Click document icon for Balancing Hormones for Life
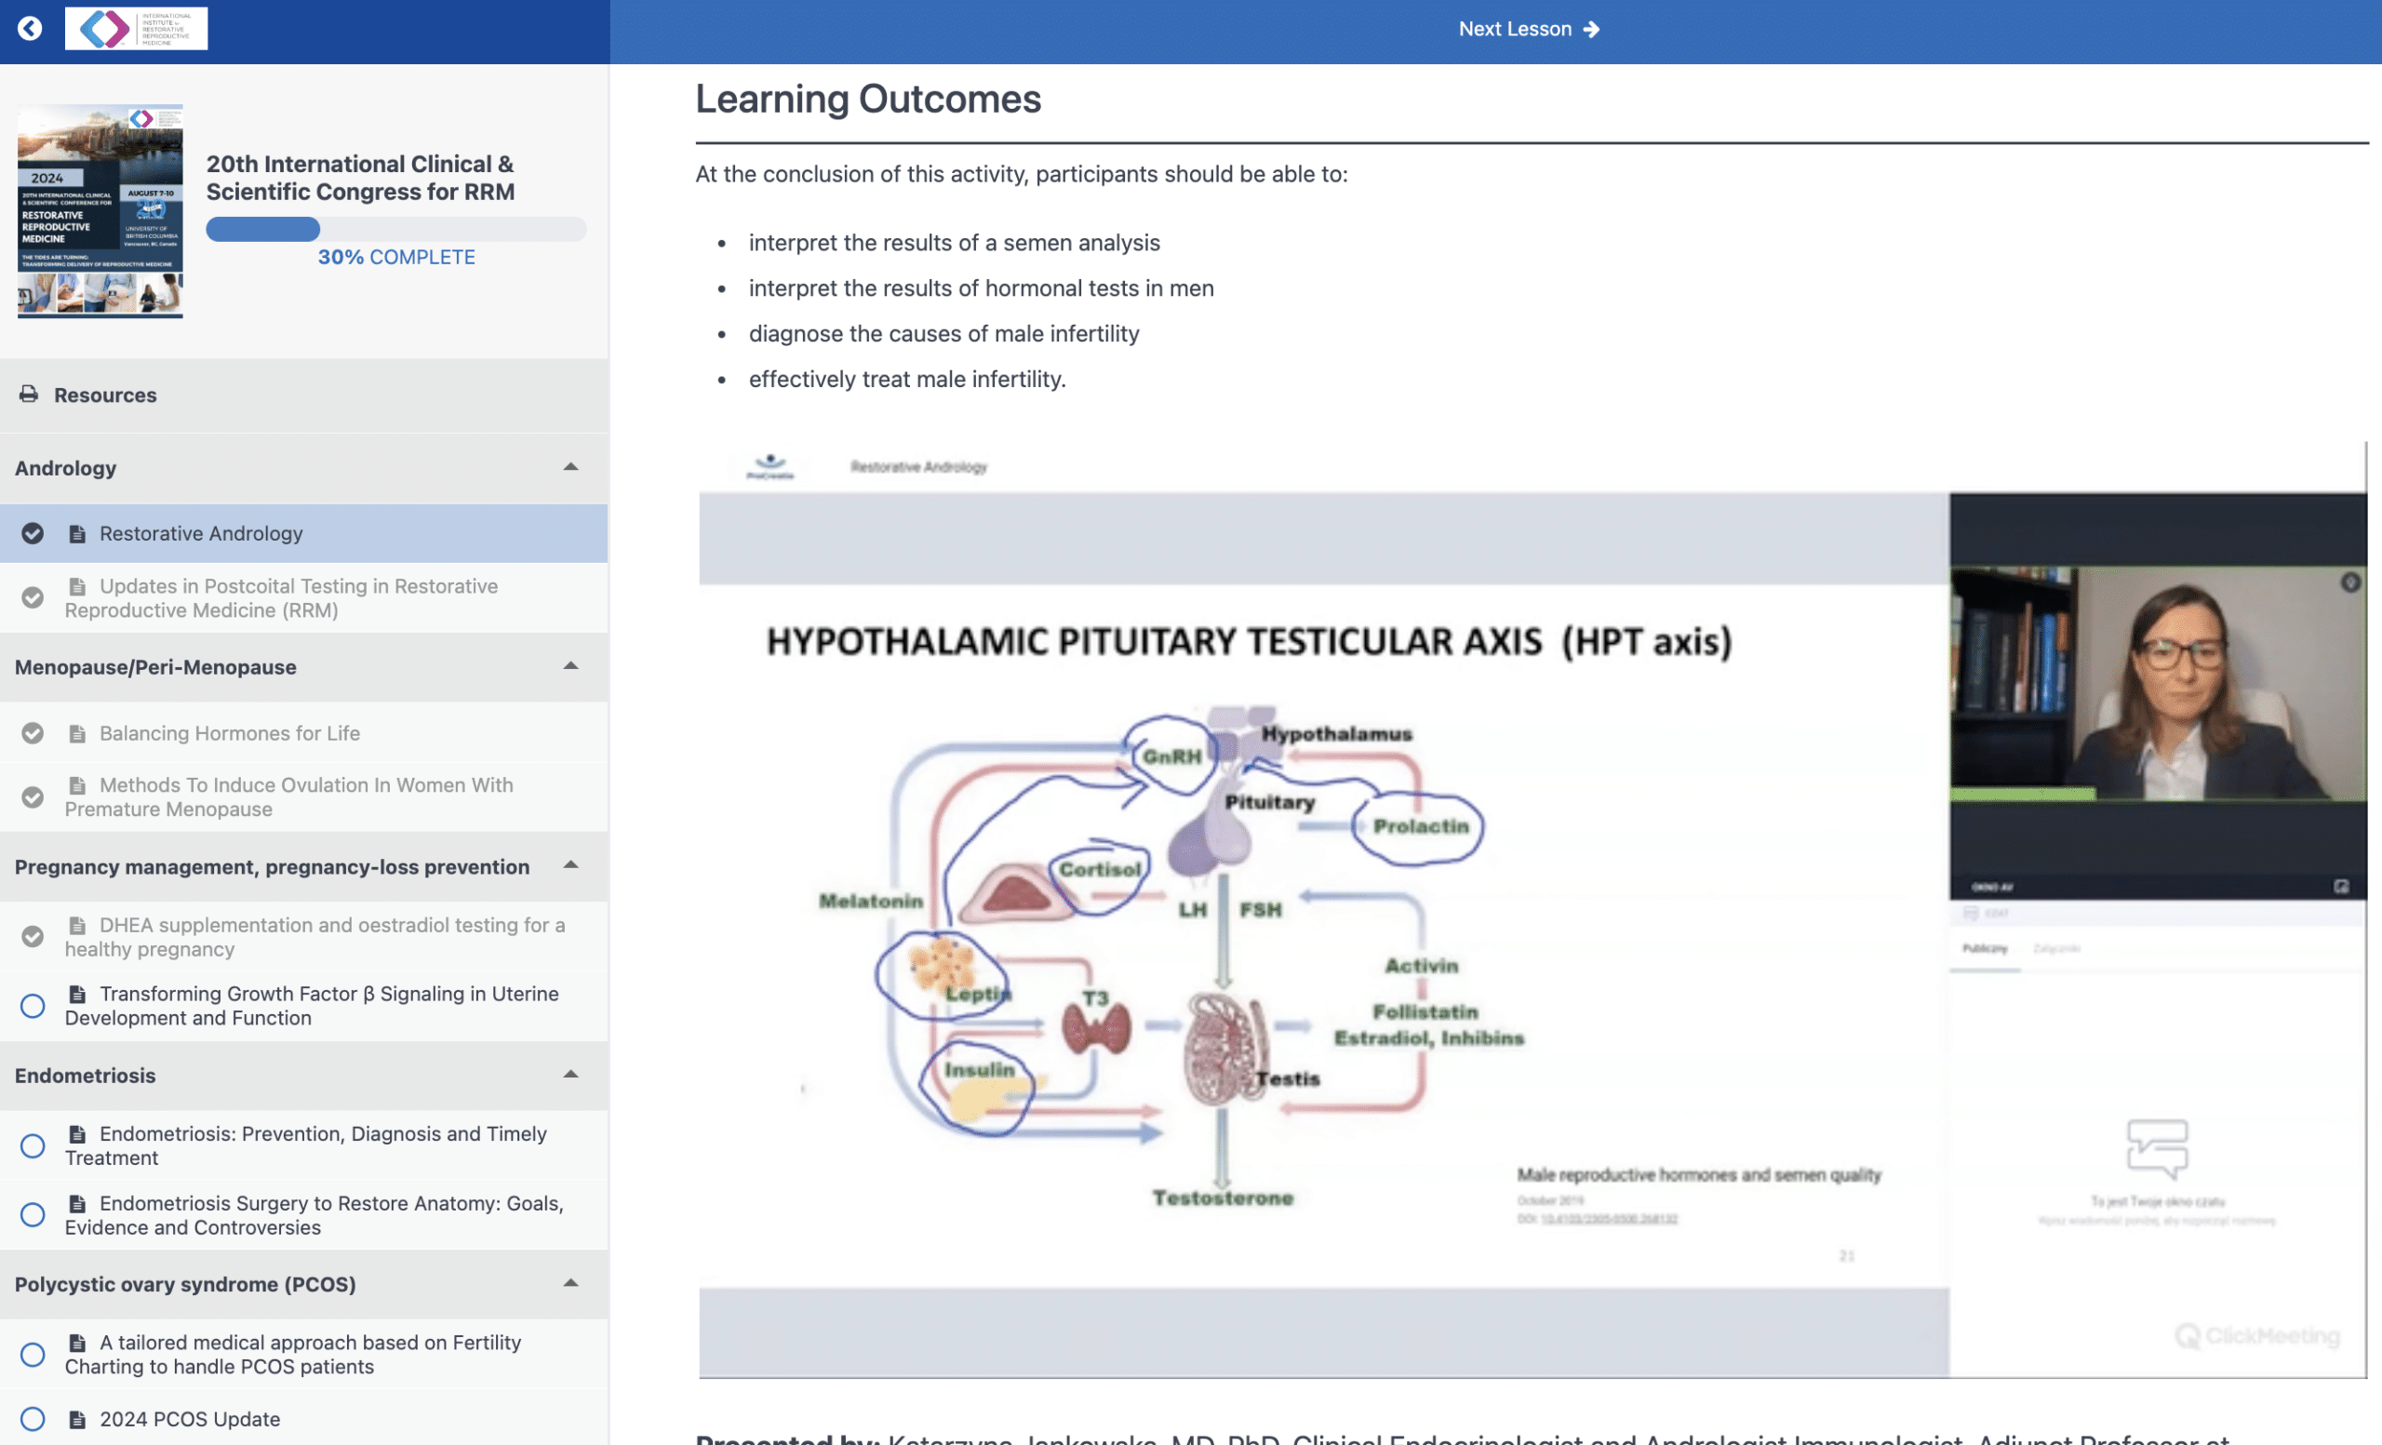 tap(77, 733)
